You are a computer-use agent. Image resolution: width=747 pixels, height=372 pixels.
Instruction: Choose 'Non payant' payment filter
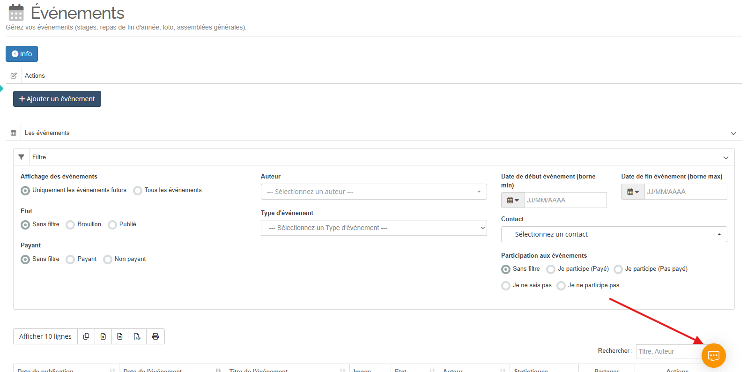point(108,260)
